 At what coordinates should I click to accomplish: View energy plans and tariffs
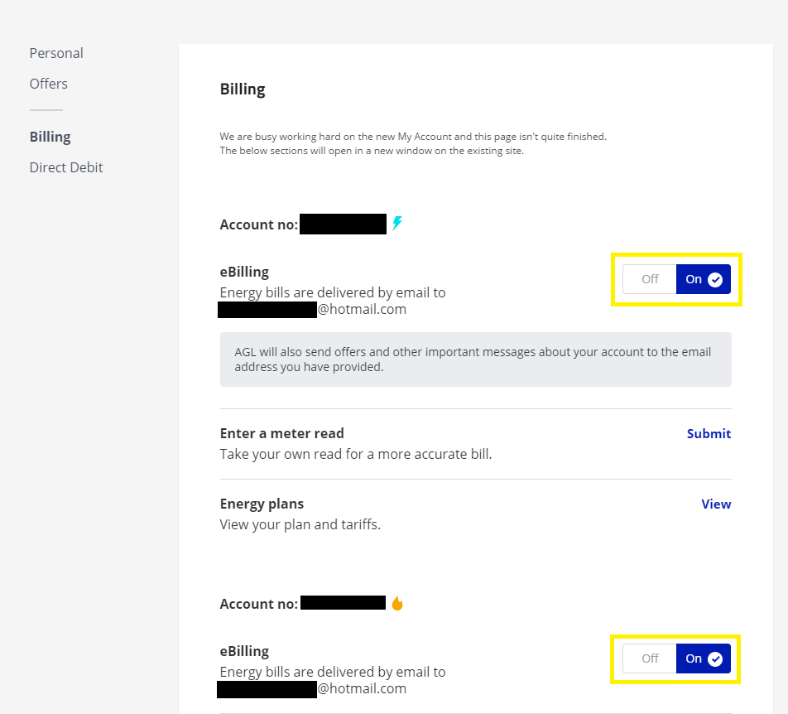(x=716, y=504)
